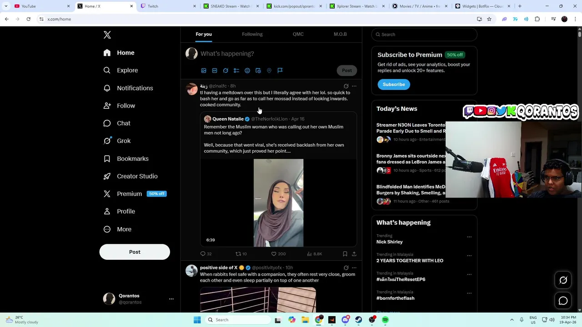The height and width of the screenshot is (327, 582).
Task: Open Grok from the sidebar
Action: tap(117, 141)
